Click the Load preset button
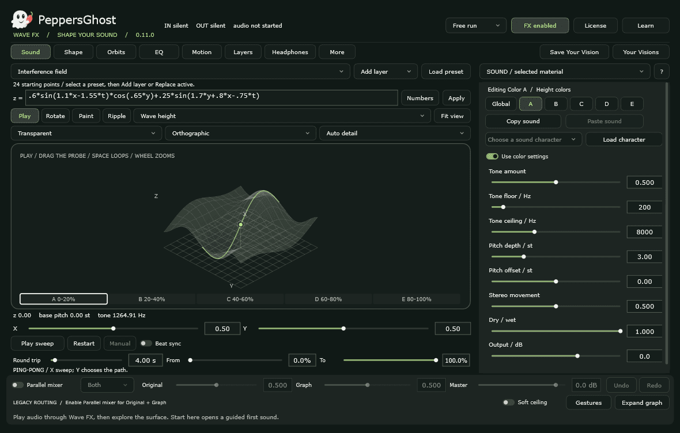The image size is (680, 433). coord(446,71)
